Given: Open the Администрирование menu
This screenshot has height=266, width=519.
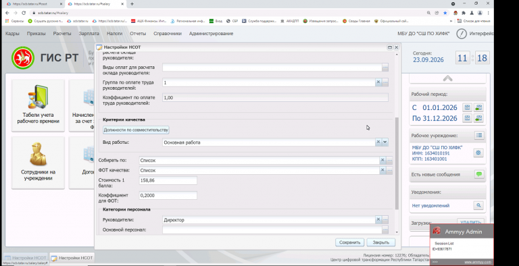Looking at the screenshot, I should point(211,33).
